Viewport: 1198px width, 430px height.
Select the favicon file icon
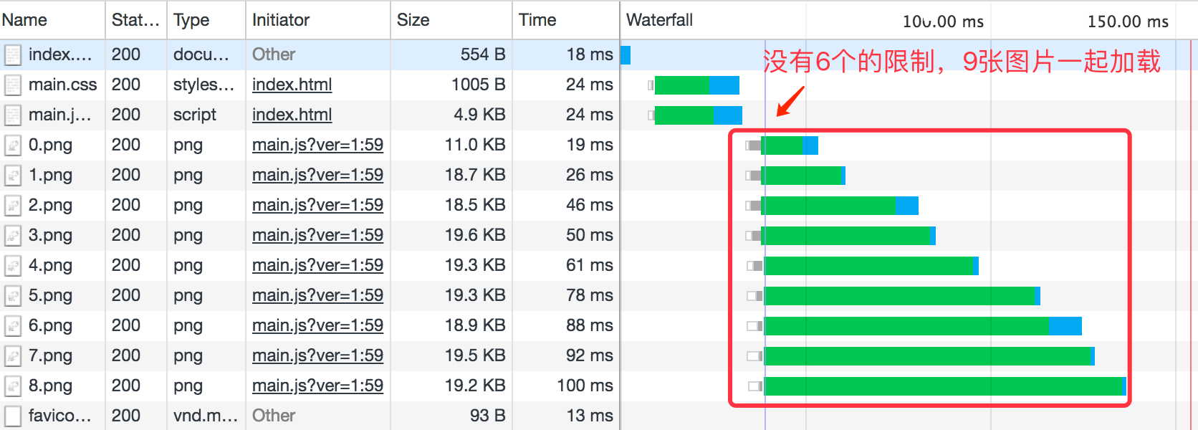(12, 416)
